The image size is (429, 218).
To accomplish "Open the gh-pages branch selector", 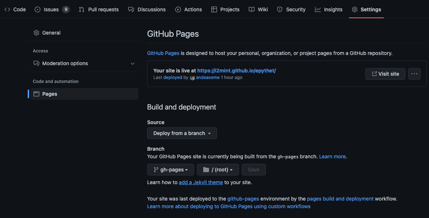I will point(170,170).
